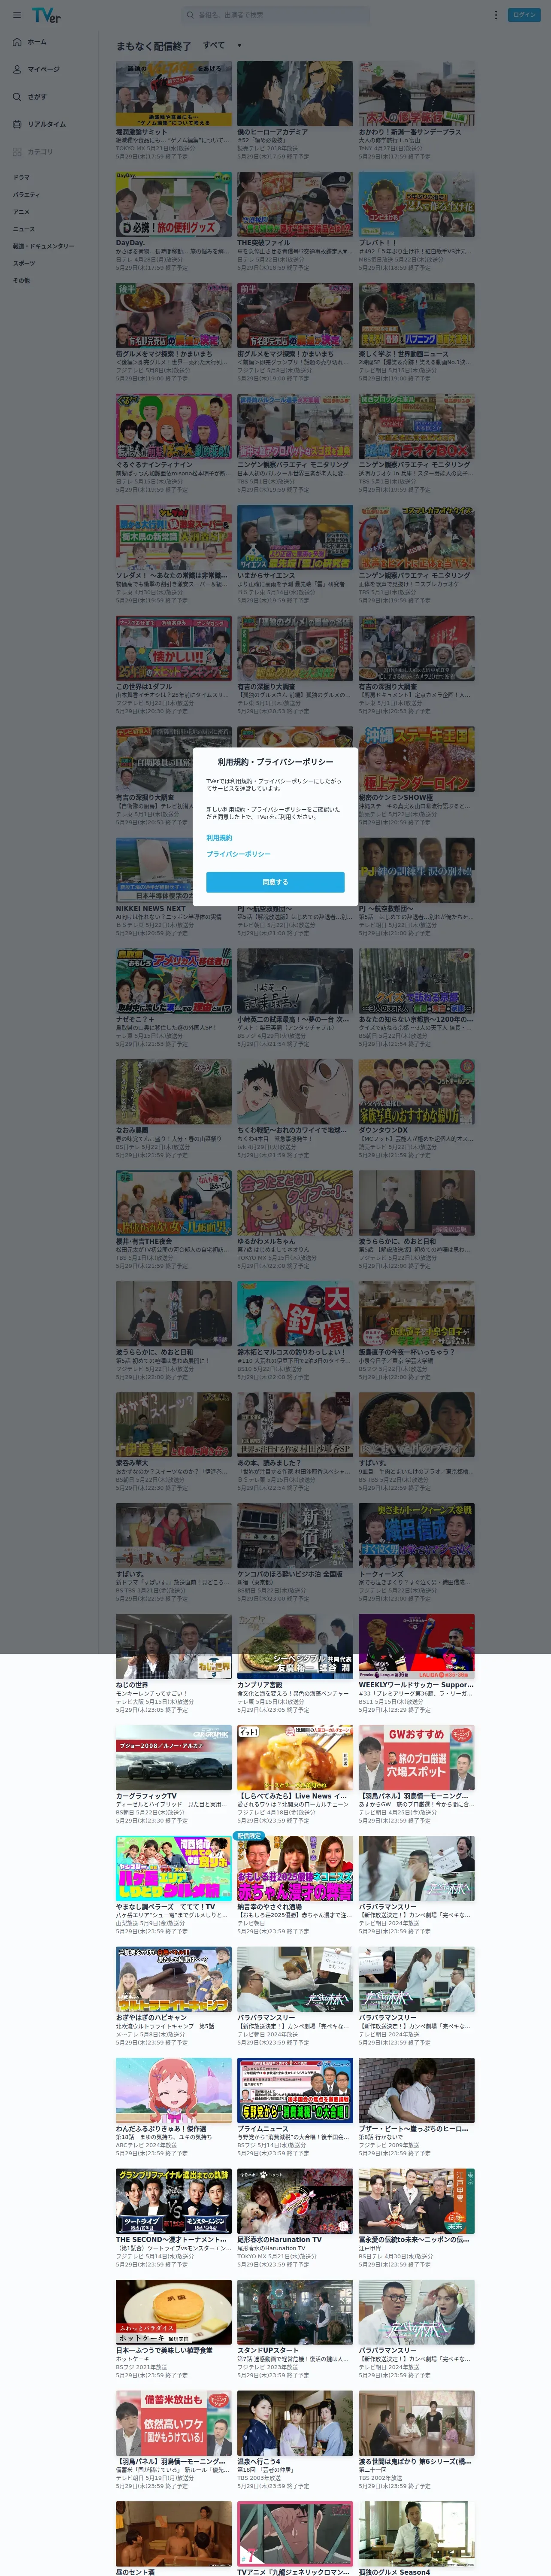Image resolution: width=551 pixels, height=2576 pixels.
Task: Select ニュース category
Action: point(23,229)
